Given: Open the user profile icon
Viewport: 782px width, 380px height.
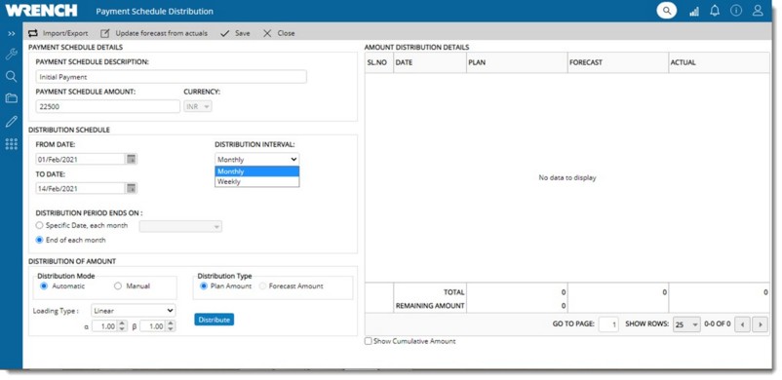Looking at the screenshot, I should tap(758, 11).
